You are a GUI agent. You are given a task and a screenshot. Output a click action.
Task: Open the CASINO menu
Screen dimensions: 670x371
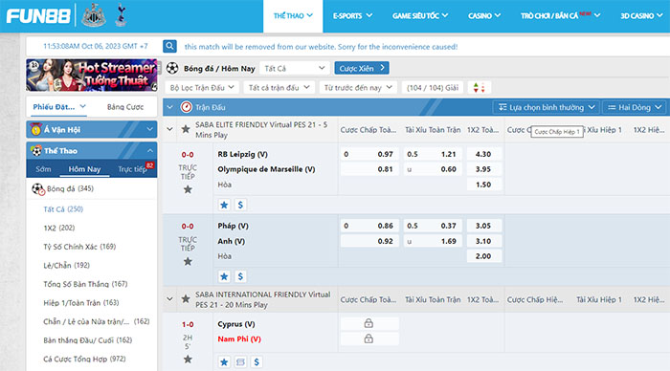coord(483,16)
